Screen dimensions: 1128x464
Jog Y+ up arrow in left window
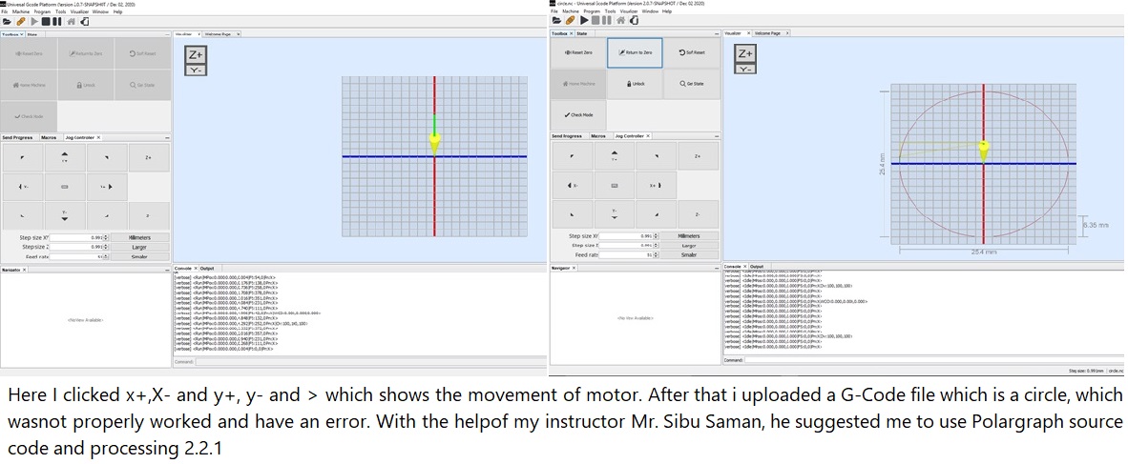[x=65, y=157]
